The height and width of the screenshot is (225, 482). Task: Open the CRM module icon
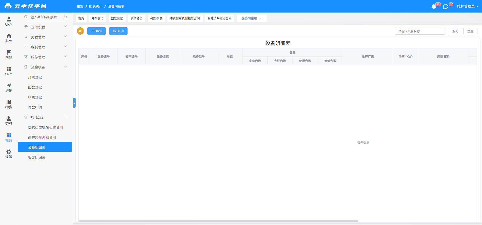point(9,19)
